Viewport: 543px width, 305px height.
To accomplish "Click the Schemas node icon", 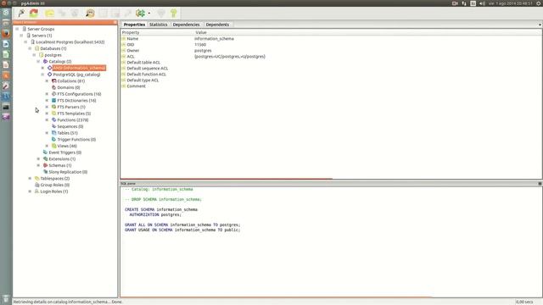I will 45,165.
